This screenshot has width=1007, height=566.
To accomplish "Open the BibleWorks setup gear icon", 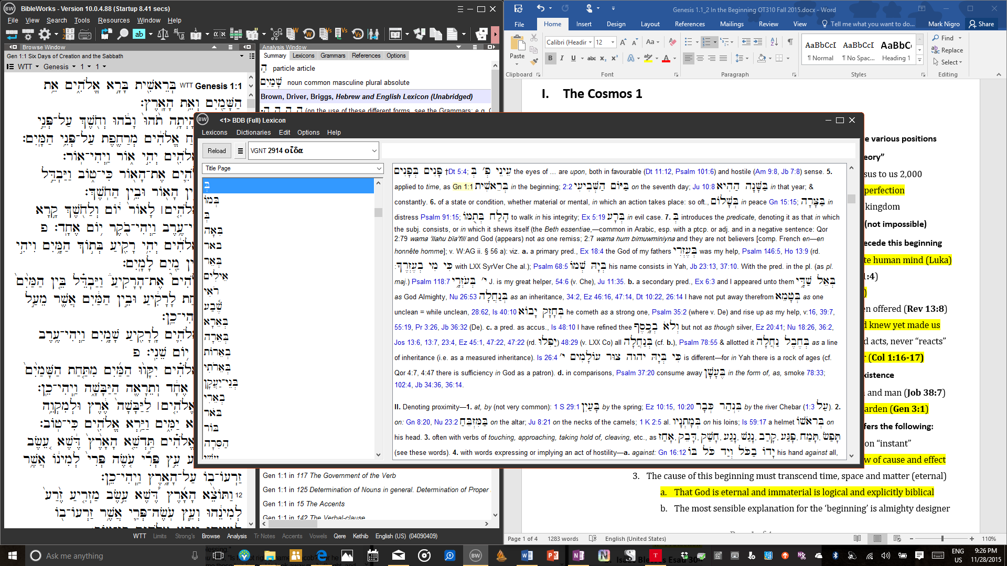I will (x=45, y=35).
